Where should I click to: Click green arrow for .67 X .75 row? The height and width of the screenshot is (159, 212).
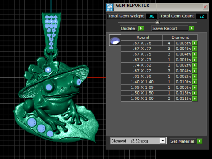point(195,54)
